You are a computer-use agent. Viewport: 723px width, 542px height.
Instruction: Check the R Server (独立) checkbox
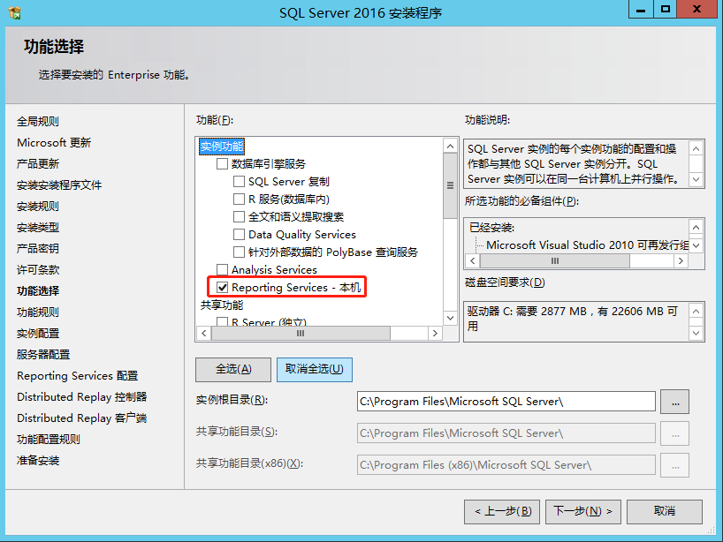pyautogui.click(x=222, y=321)
